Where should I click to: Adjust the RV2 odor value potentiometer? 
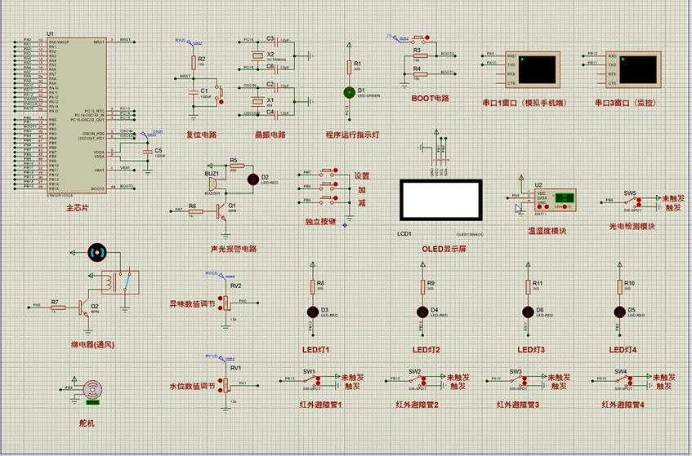coord(226,303)
